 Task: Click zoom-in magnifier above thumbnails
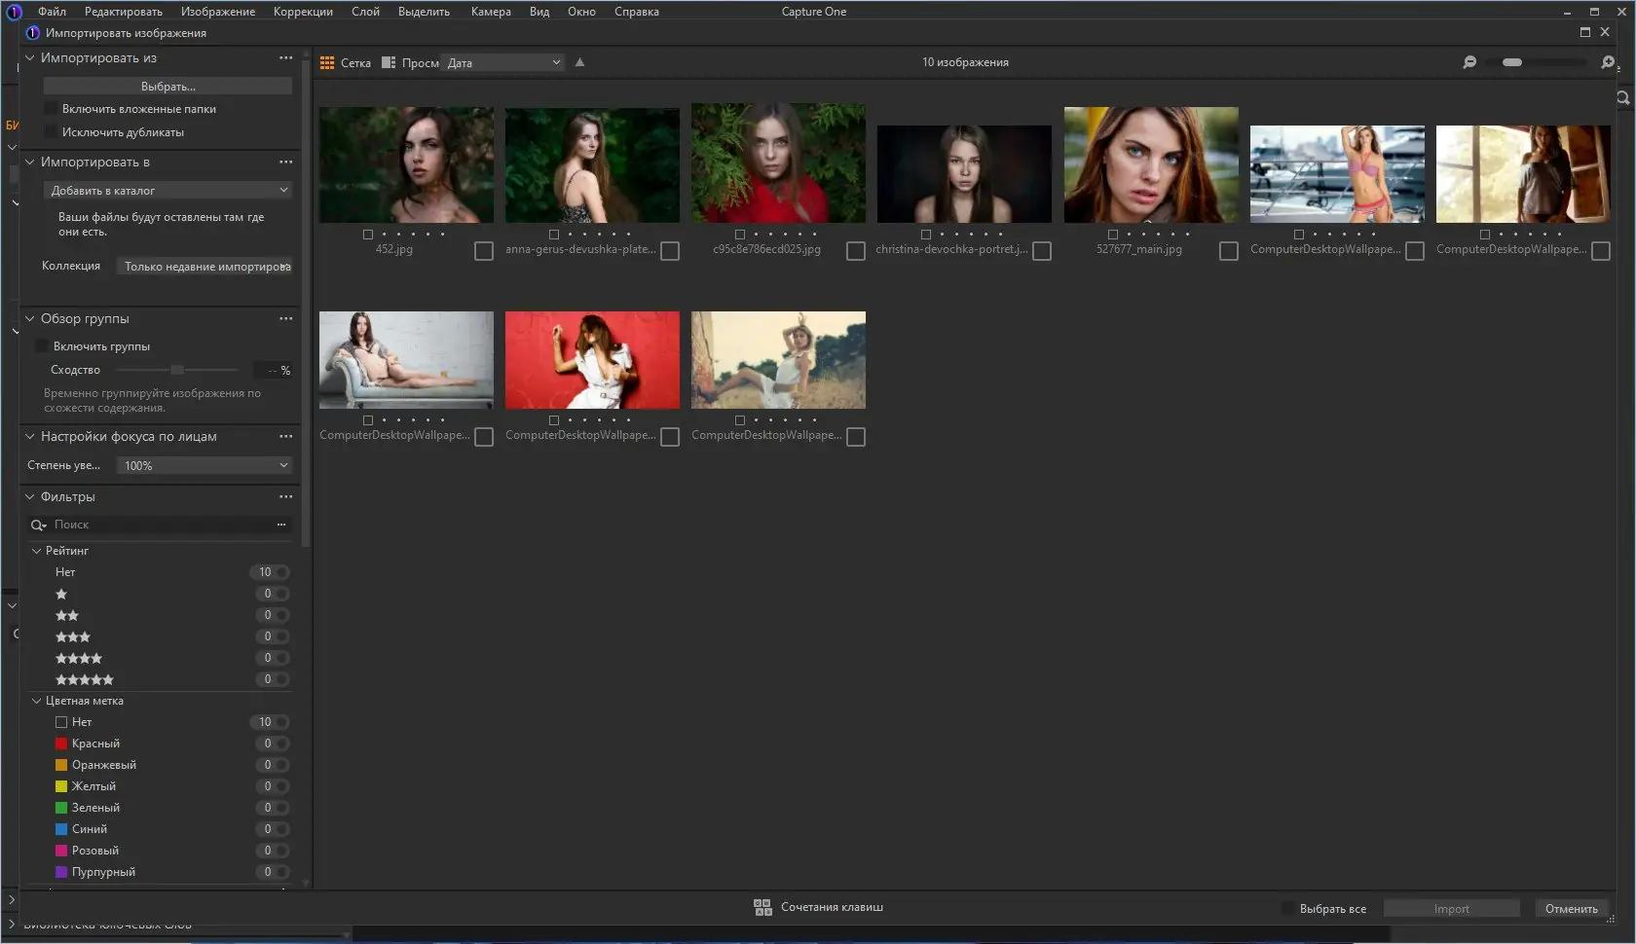point(1608,62)
